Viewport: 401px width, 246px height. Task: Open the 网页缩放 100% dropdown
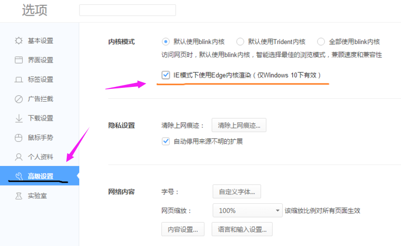click(x=247, y=211)
